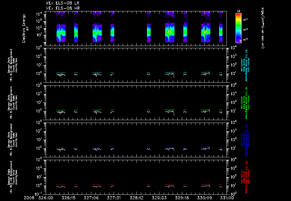Click the spectrogram burst above 329:03

pos(170,27)
